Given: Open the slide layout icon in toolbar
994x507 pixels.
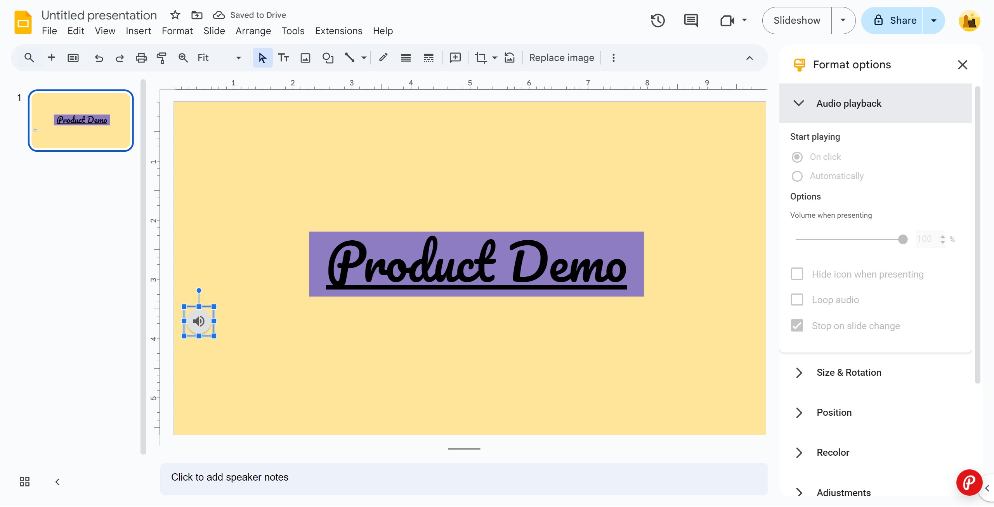Looking at the screenshot, I should tap(73, 58).
